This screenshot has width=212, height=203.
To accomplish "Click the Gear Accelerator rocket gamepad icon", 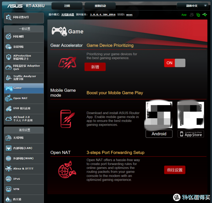I will click(67, 63).
